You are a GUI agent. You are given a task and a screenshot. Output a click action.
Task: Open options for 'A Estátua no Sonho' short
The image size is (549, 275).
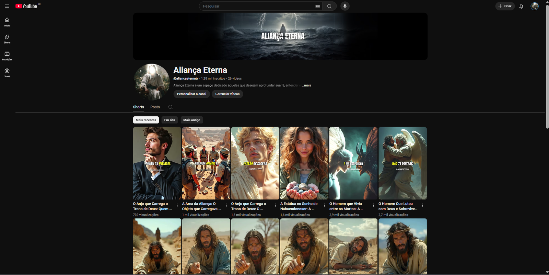click(x=324, y=205)
